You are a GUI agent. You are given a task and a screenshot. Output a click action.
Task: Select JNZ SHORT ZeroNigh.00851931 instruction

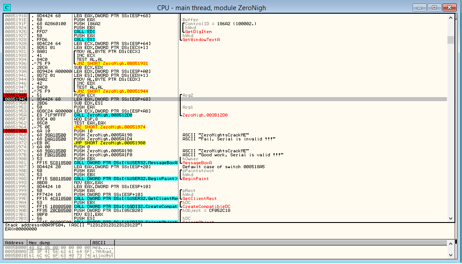(x=112, y=63)
